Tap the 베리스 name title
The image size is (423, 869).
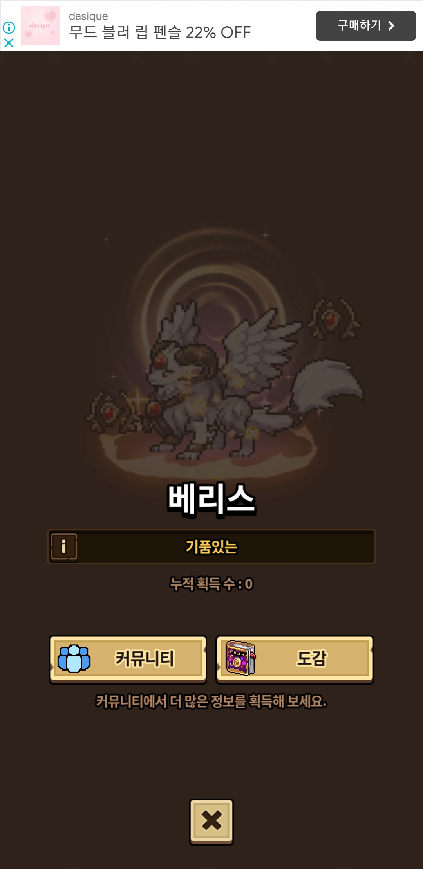tap(211, 499)
